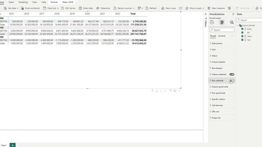This screenshot has width=262, height=147.
Task: Open the Help ribbon tab
Action: point(44,2)
